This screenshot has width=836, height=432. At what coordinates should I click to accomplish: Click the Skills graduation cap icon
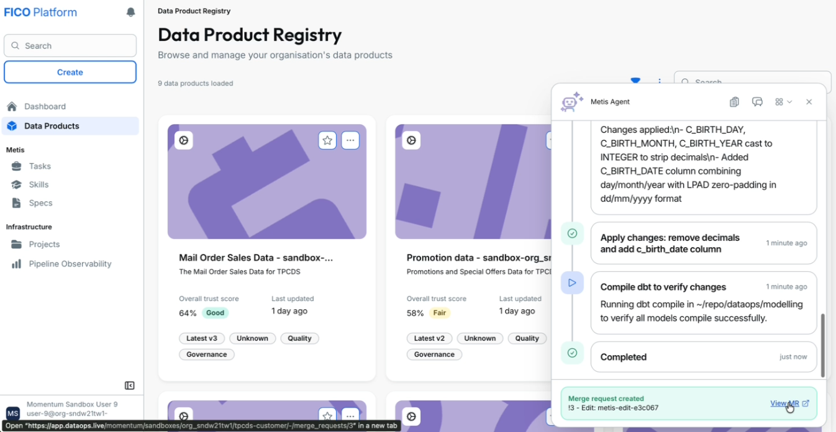(17, 184)
